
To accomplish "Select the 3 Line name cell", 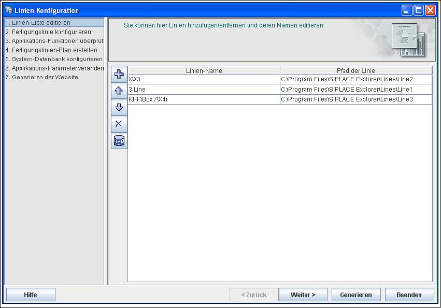I will [x=204, y=90].
